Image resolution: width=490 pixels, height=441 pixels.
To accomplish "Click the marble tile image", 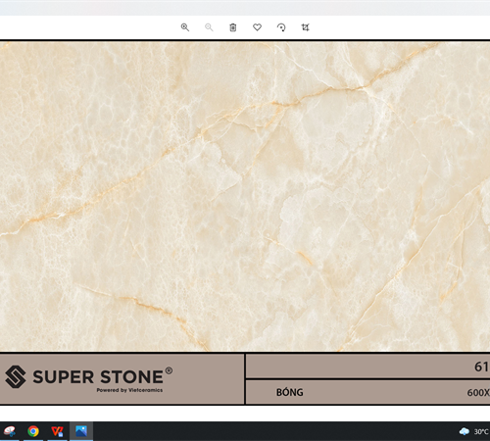I will [245, 196].
